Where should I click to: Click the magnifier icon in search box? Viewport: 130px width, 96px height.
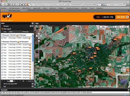point(124,5)
